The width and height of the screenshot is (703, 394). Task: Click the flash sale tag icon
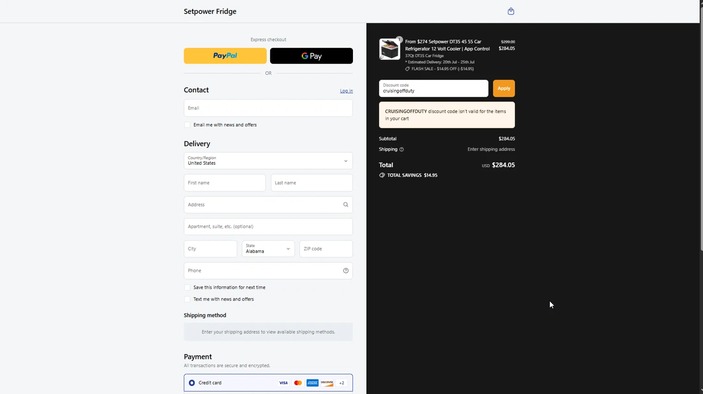click(x=408, y=69)
